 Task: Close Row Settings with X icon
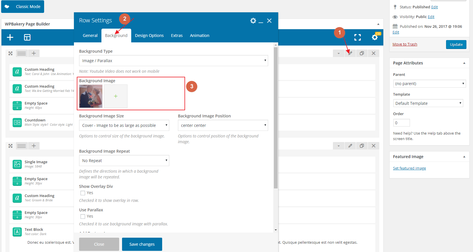(269, 21)
